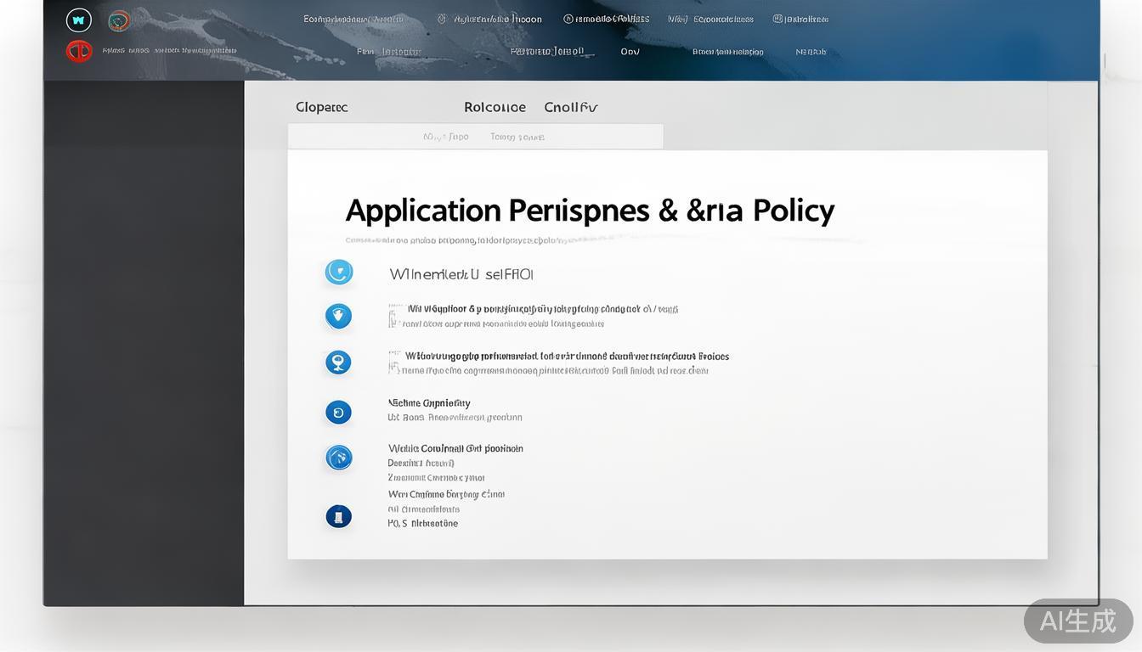
Task: Switch to the 'Rolcolioe' tab
Action: (x=495, y=108)
